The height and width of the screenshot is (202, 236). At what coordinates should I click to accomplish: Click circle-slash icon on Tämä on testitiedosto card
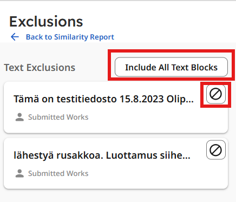coord(216,94)
